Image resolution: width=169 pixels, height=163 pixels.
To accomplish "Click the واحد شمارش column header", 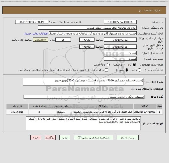I will (x=61, y=106).
